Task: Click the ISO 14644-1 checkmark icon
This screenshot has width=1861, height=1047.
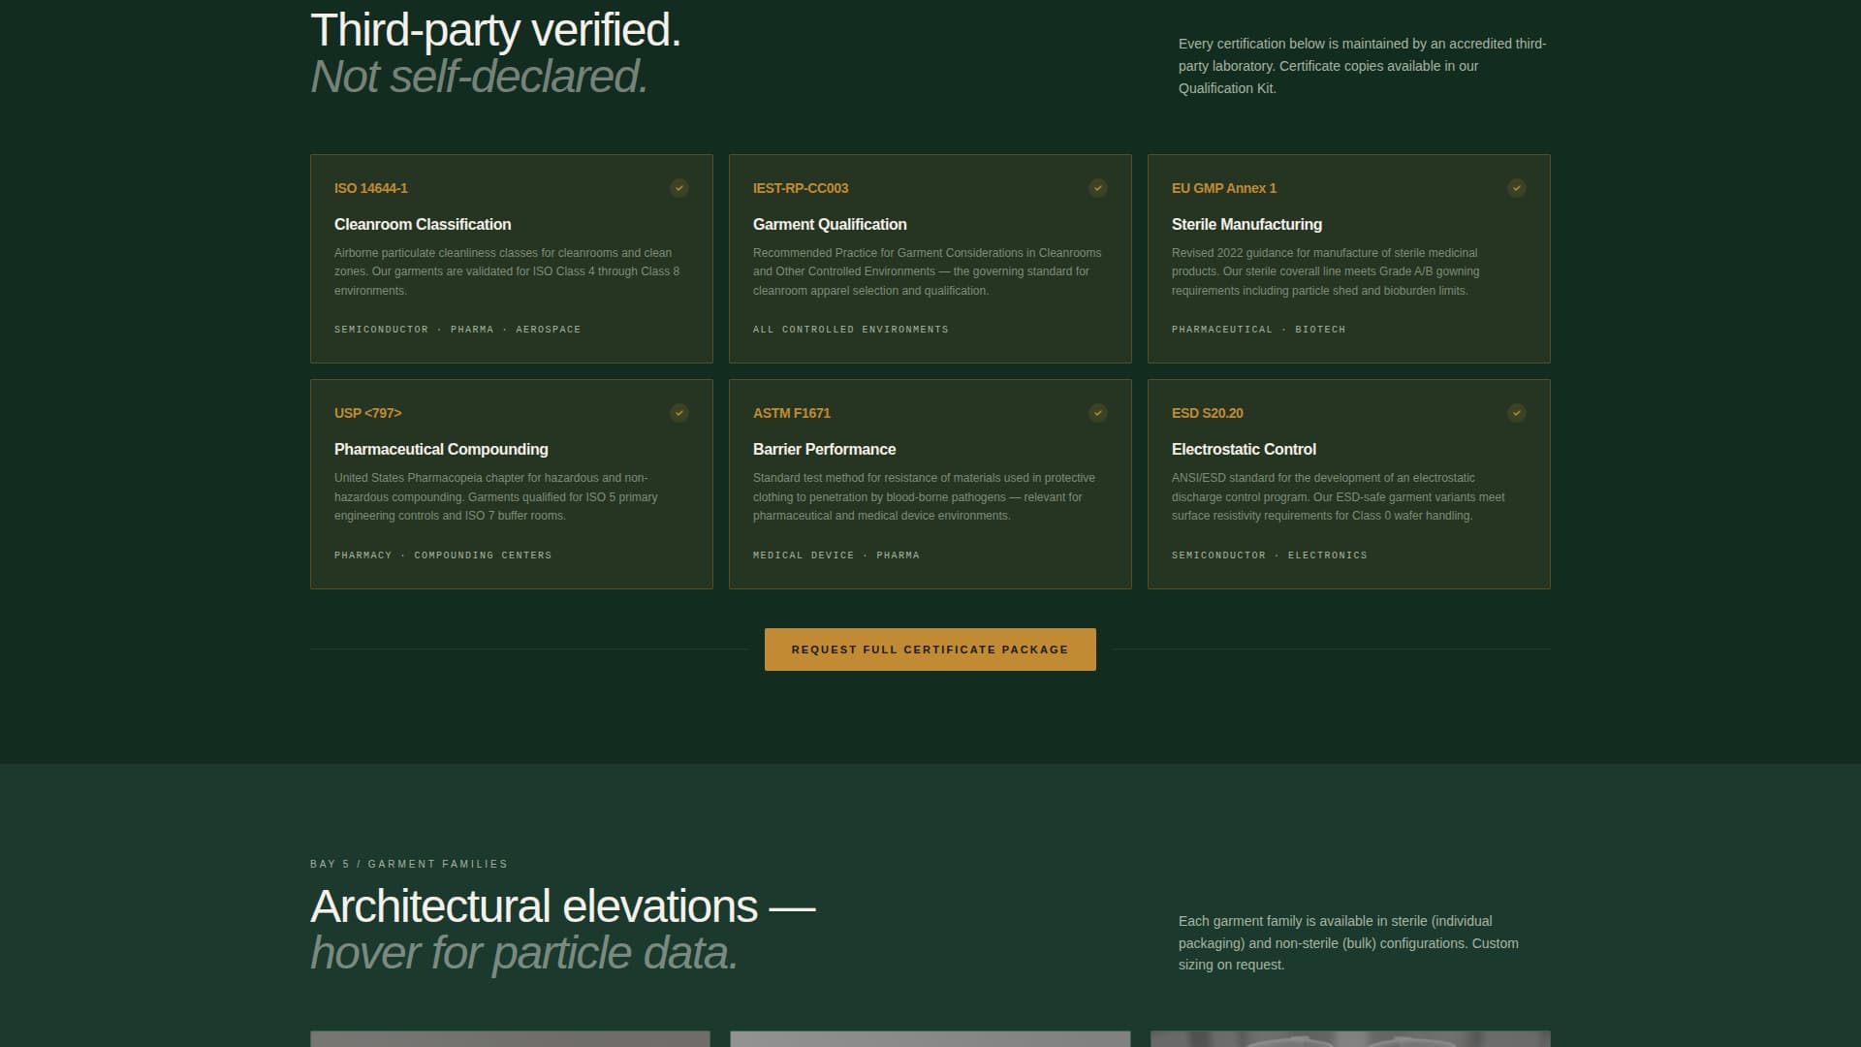Action: click(679, 188)
